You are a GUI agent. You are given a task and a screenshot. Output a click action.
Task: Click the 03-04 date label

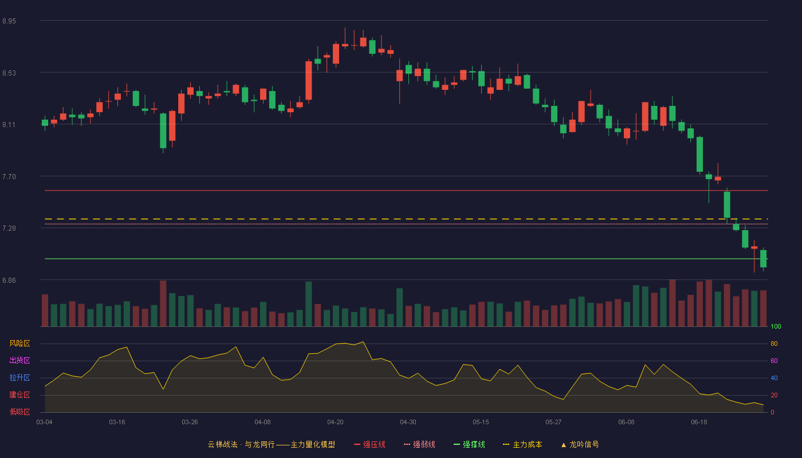(x=44, y=422)
